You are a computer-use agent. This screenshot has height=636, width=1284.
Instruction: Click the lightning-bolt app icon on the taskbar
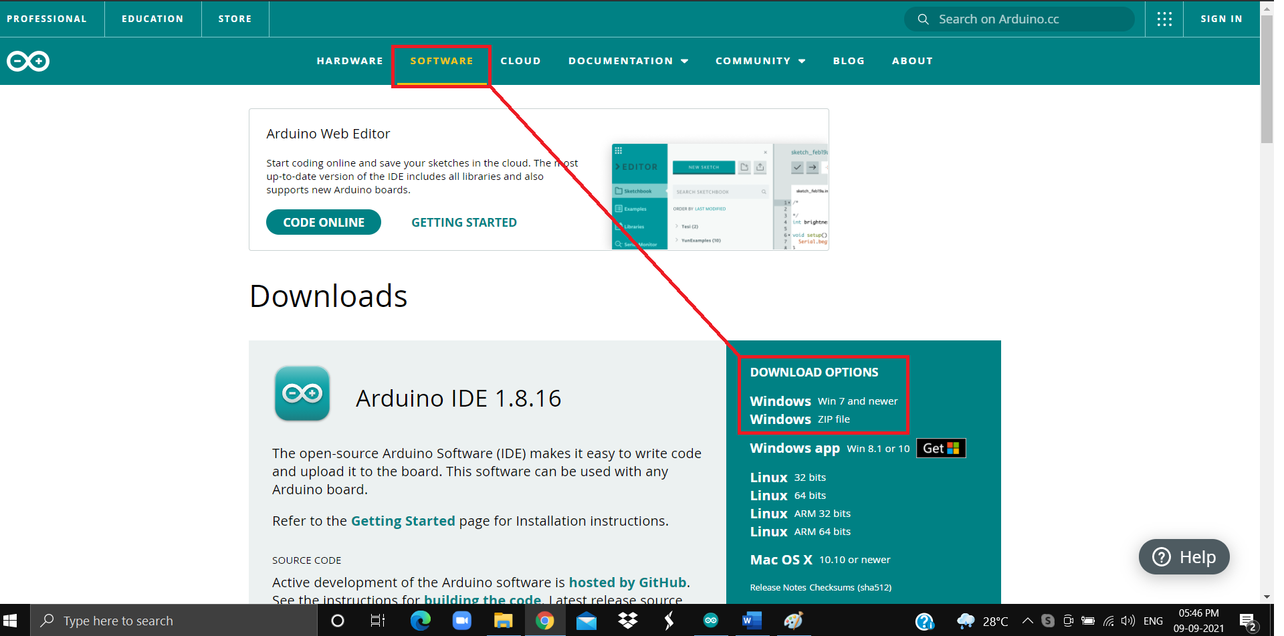click(669, 621)
